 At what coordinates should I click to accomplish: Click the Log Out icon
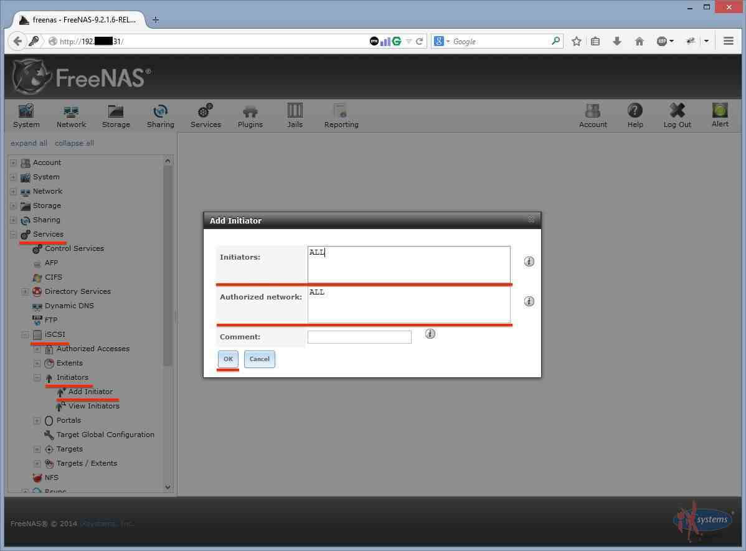tap(677, 116)
